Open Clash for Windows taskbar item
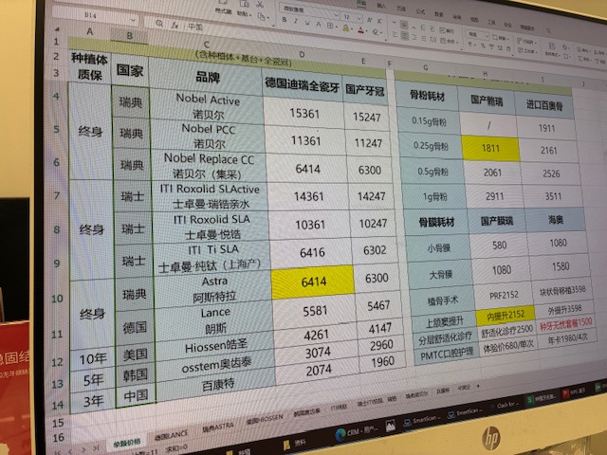Image resolution: width=607 pixels, height=455 pixels. [x=505, y=405]
